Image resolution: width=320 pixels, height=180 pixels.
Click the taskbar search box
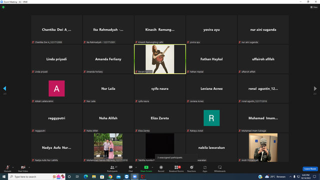(36, 176)
